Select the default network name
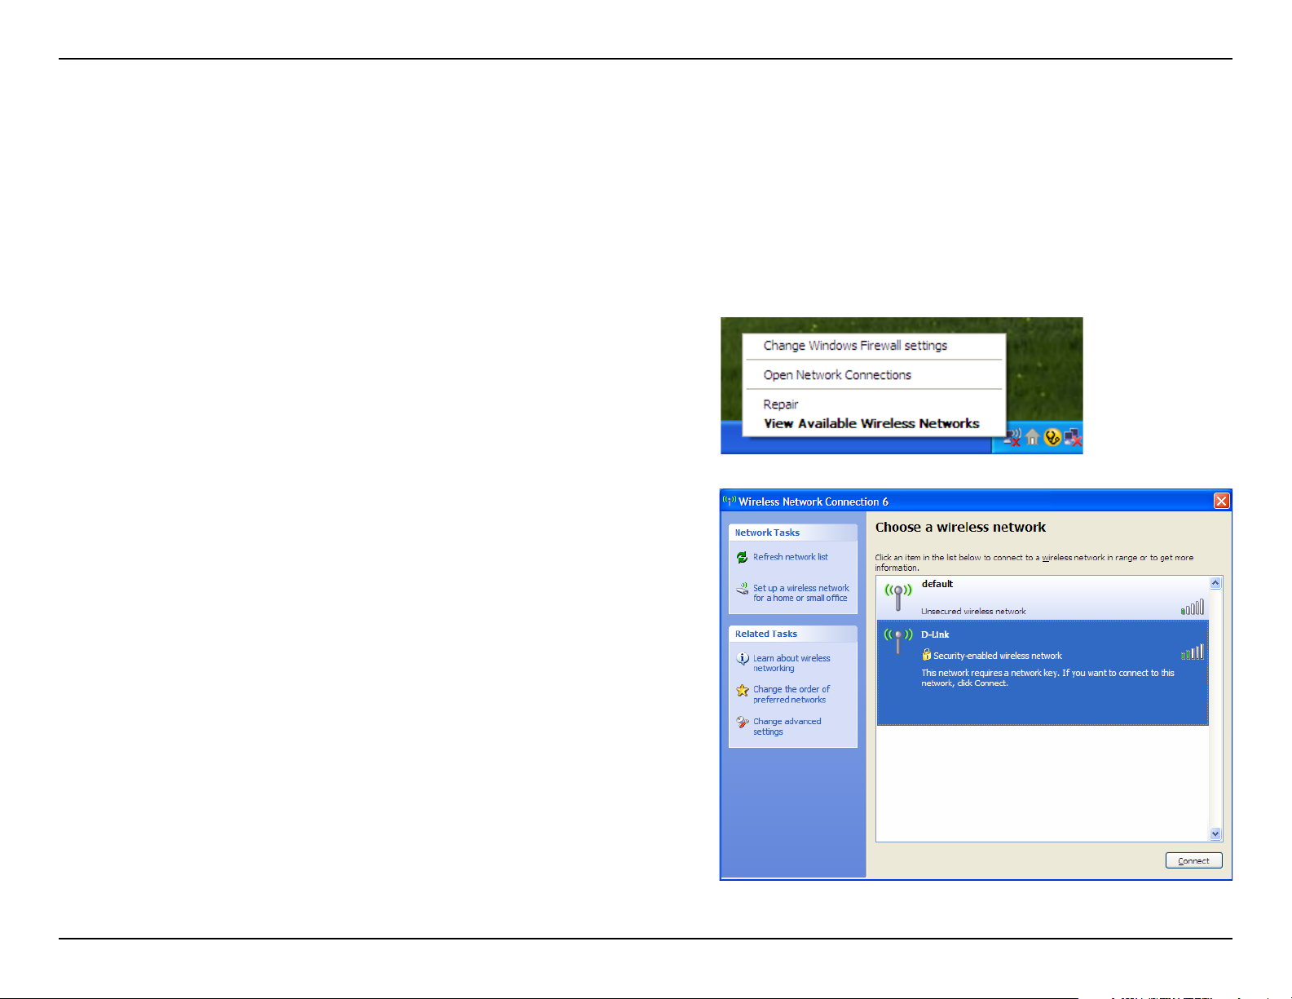The height and width of the screenshot is (999, 1292). pos(937,584)
